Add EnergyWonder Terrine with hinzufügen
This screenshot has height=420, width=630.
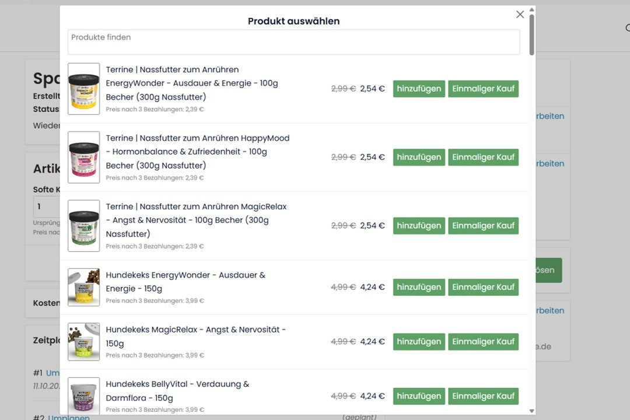pos(419,89)
